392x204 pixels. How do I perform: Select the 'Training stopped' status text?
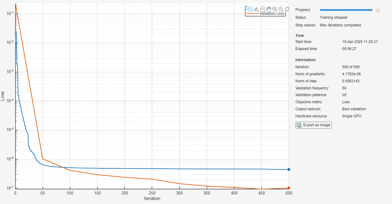(333, 18)
